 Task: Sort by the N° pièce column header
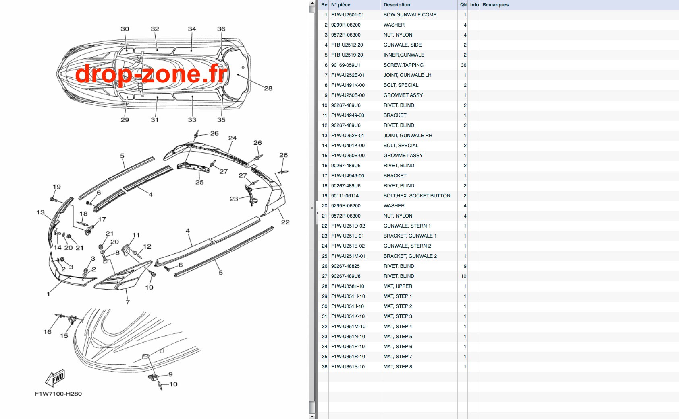click(x=355, y=5)
